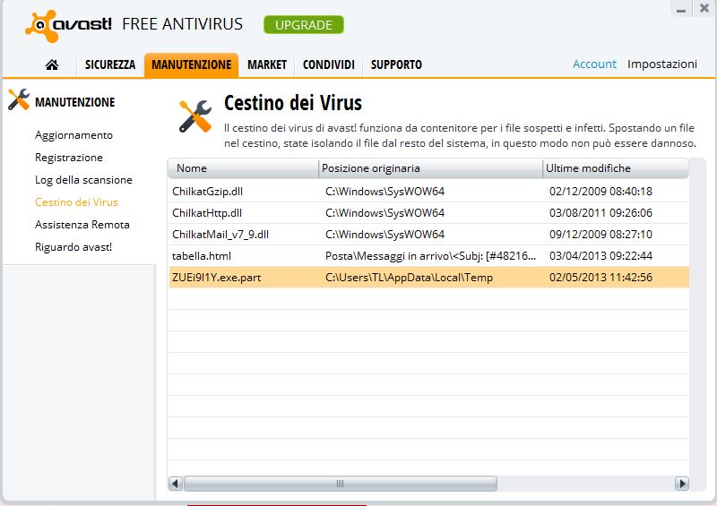Open Registrazione in the sidebar
The width and height of the screenshot is (717, 506).
pos(69,158)
